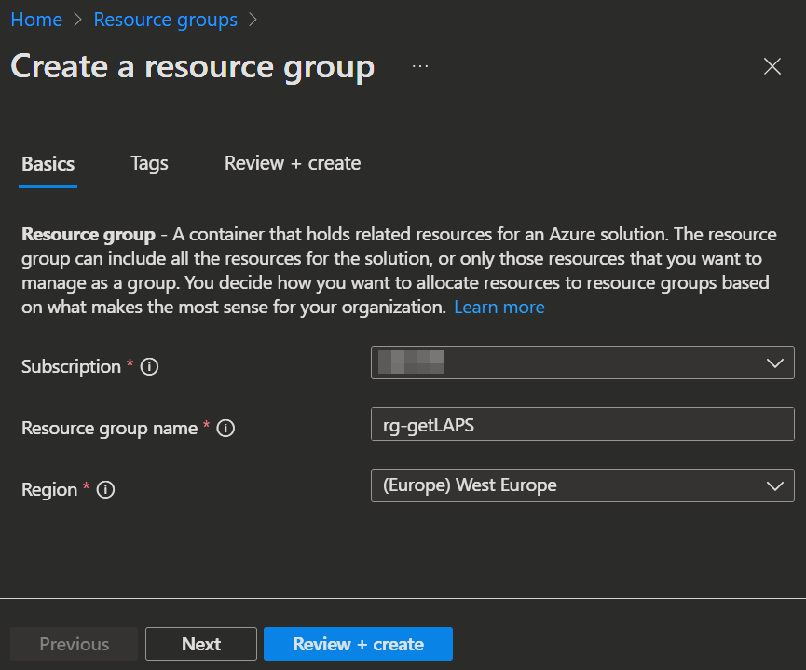Screen dimensions: 806x670
Task: Switch to the Basics tab
Action: [x=48, y=164]
